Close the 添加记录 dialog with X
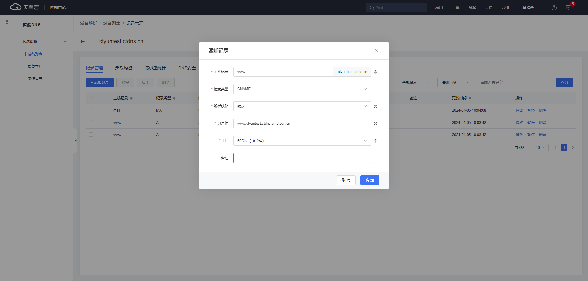Image resolution: width=588 pixels, height=281 pixels. click(x=377, y=51)
